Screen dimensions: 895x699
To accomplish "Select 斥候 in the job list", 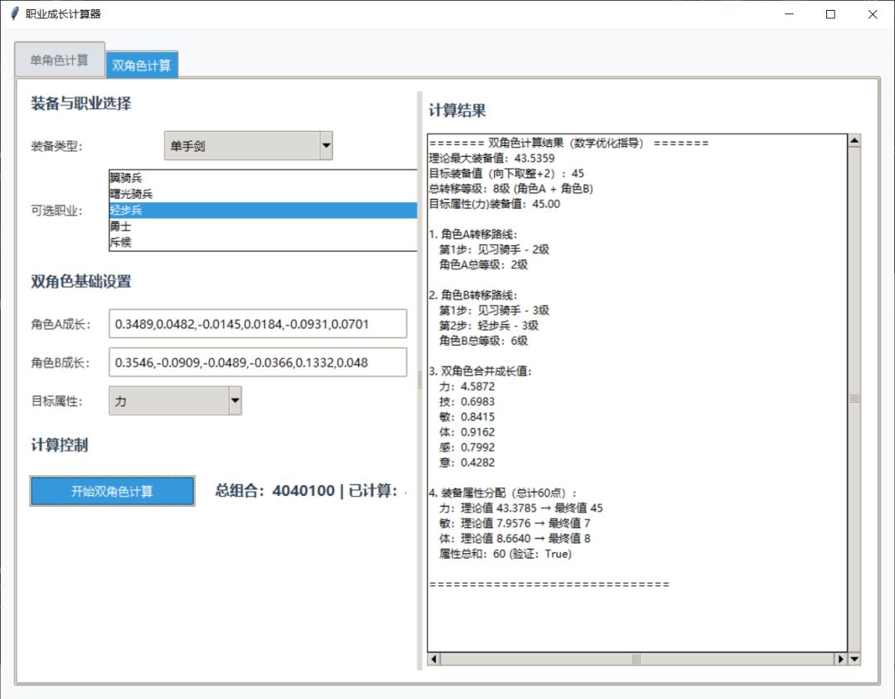I will coord(264,242).
